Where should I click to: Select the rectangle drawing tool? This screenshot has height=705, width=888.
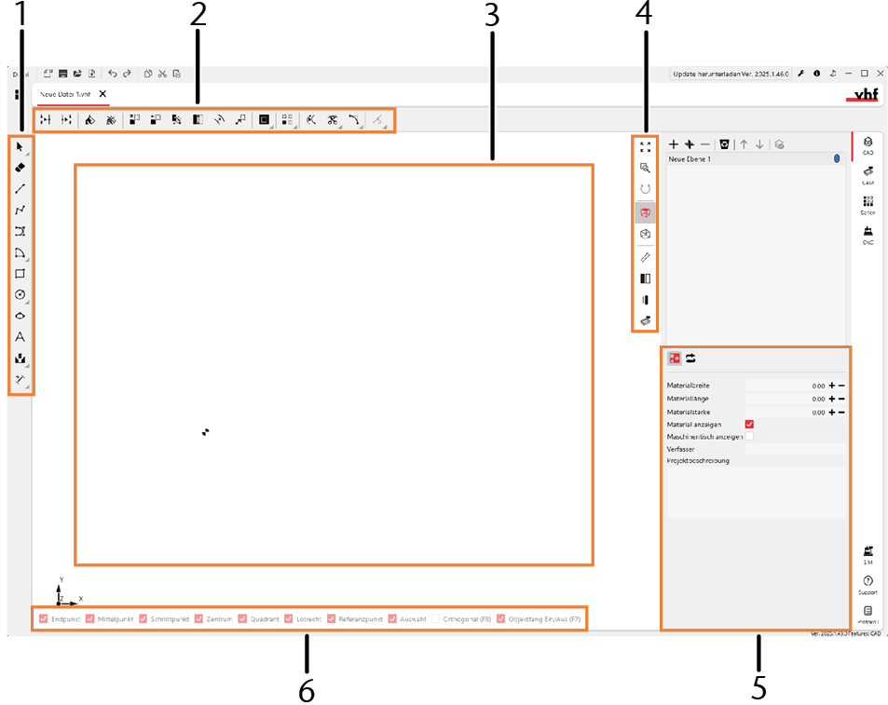pyautogui.click(x=20, y=274)
